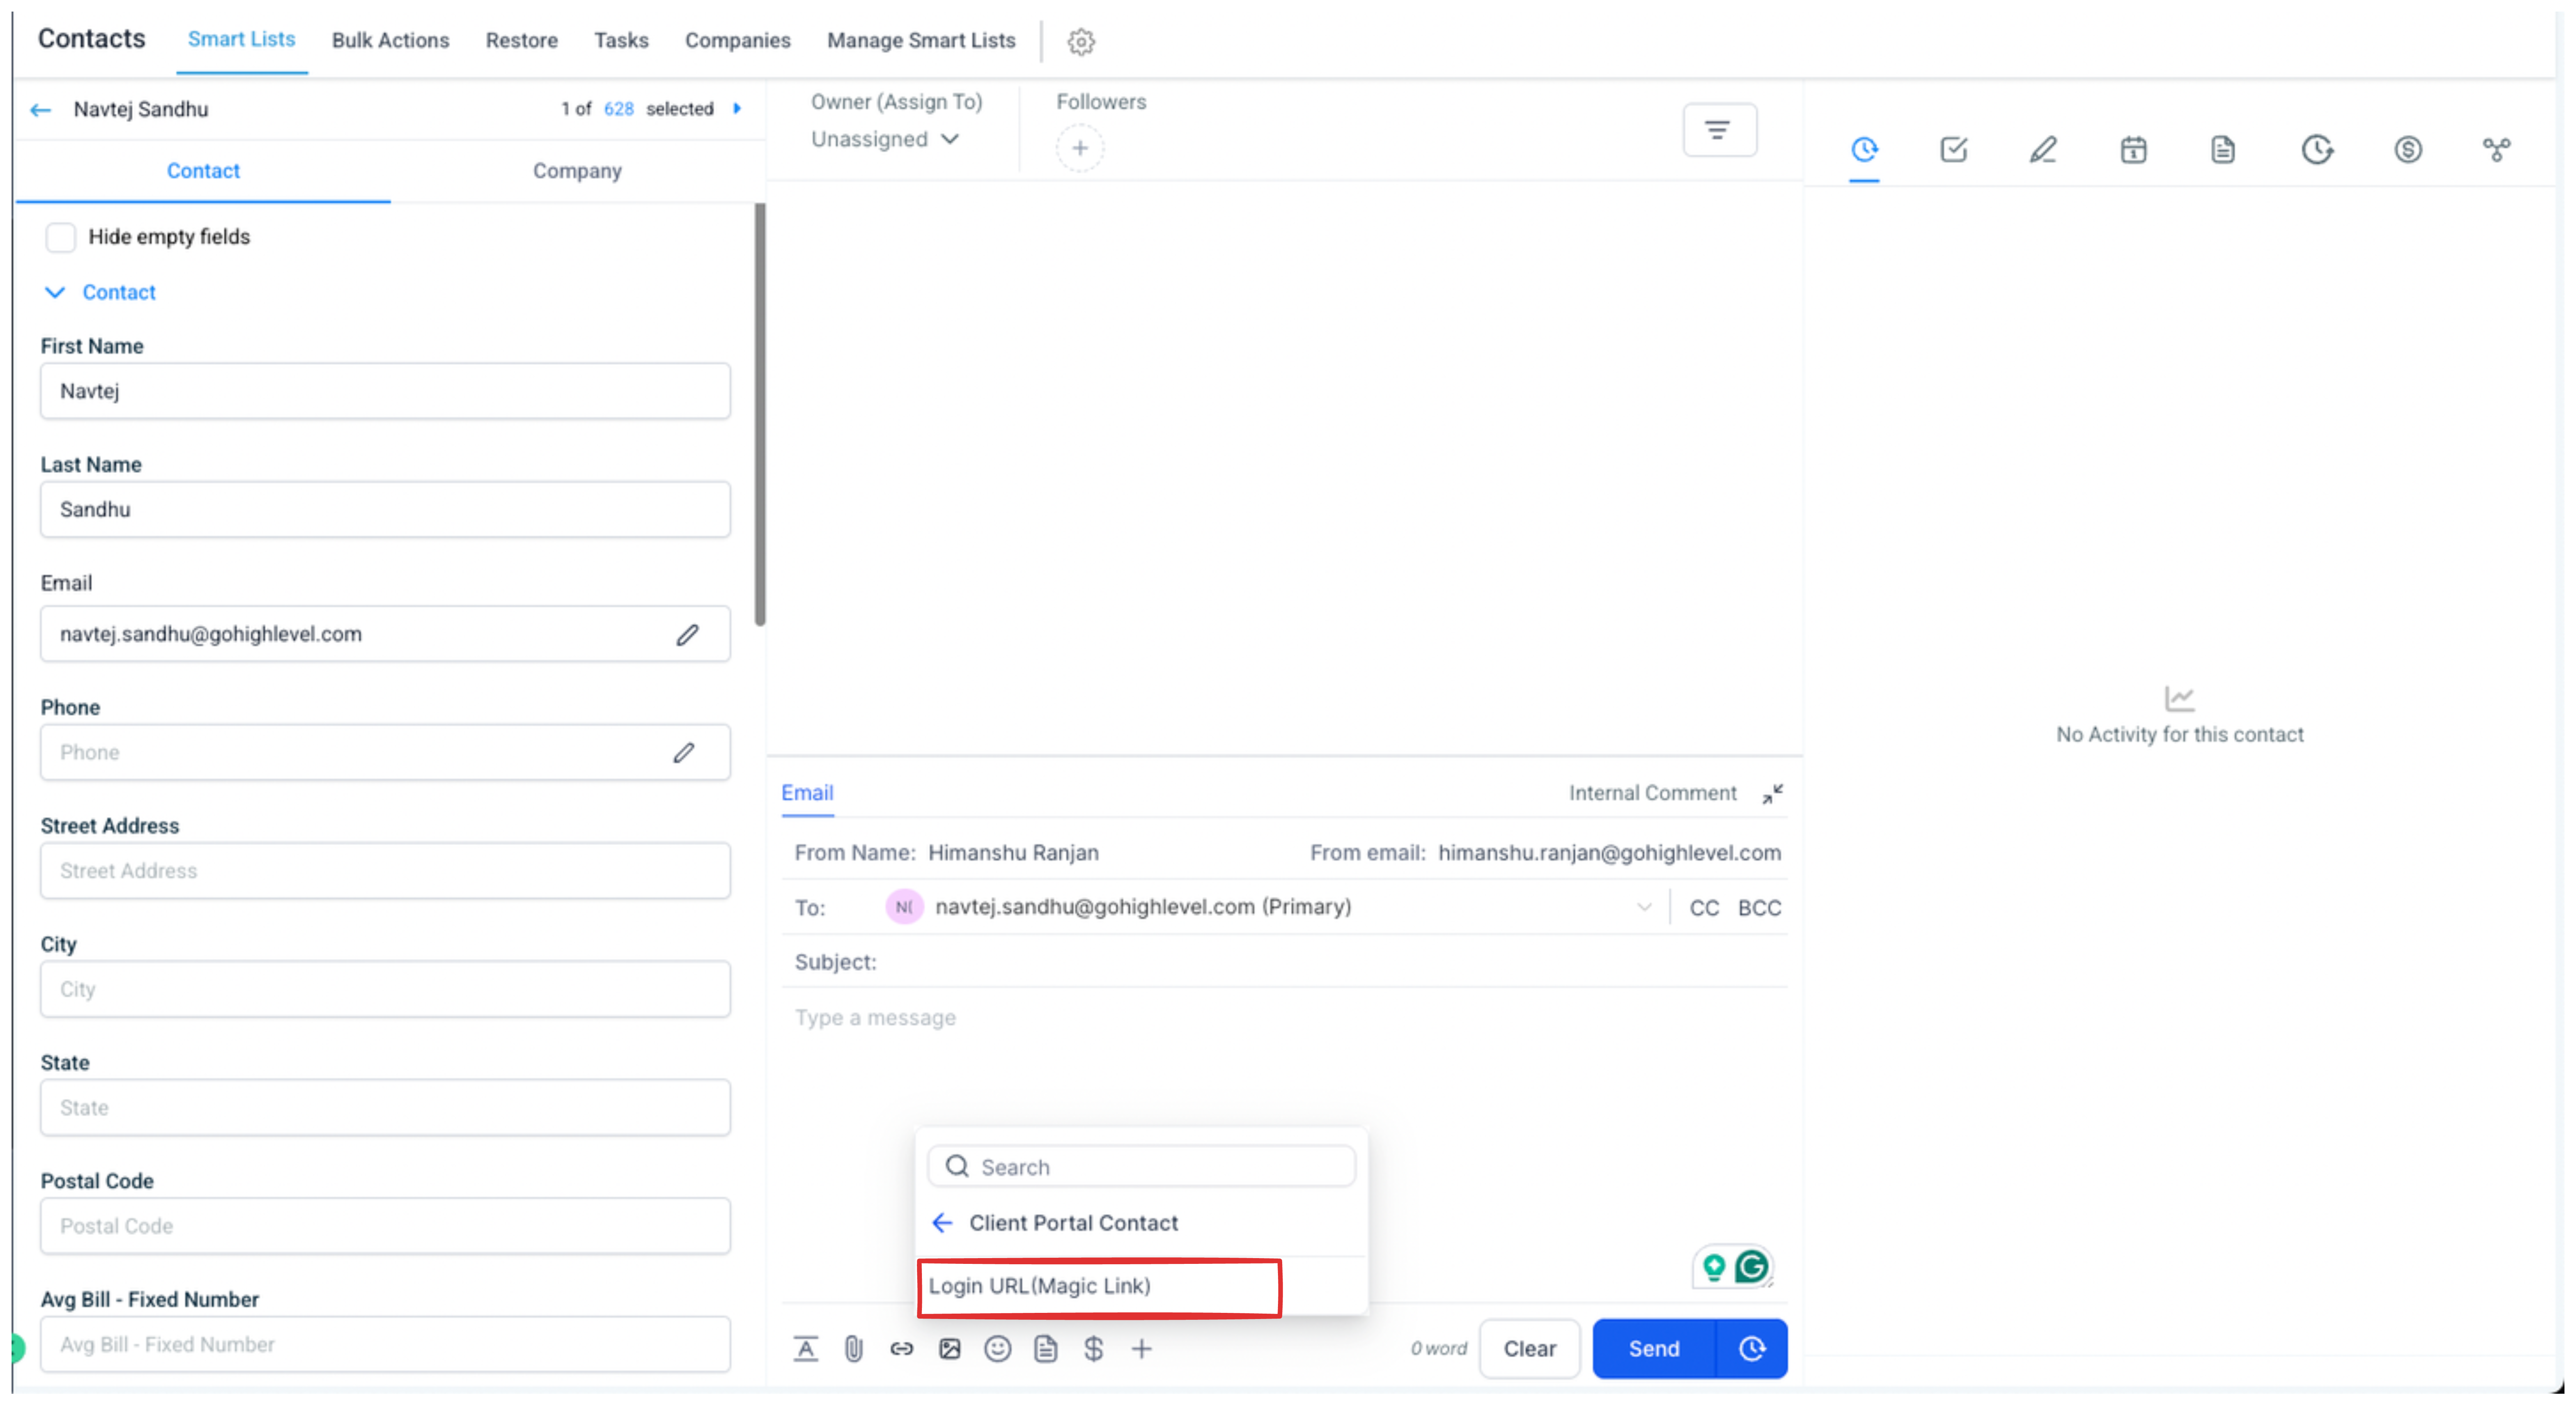The image size is (2576, 1405).
Task: Open the Bulk Actions tab
Action: [390, 40]
